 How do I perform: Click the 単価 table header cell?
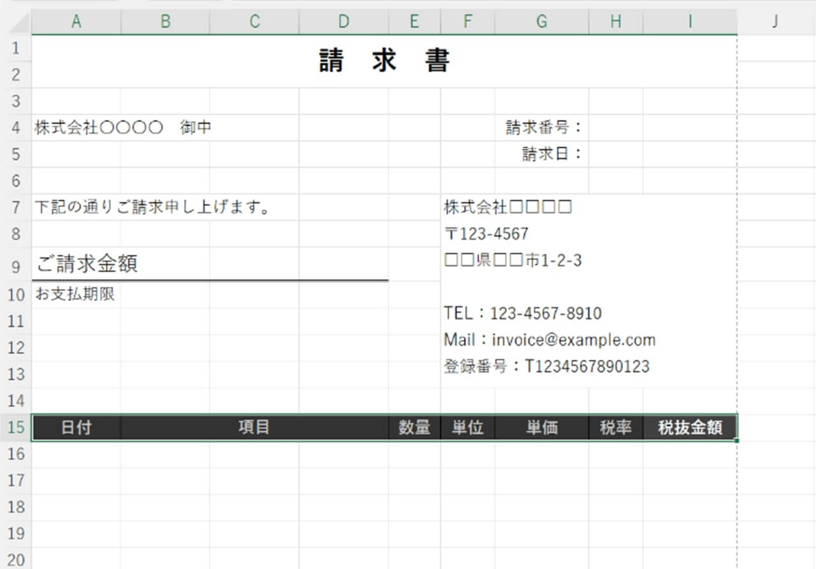(x=542, y=428)
